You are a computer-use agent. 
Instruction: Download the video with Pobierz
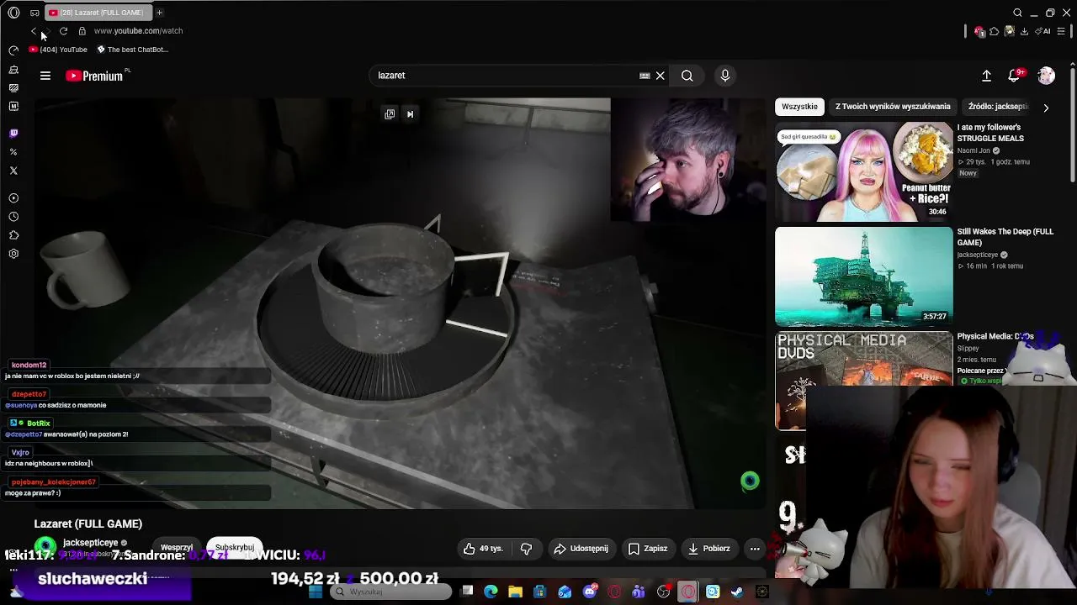708,549
